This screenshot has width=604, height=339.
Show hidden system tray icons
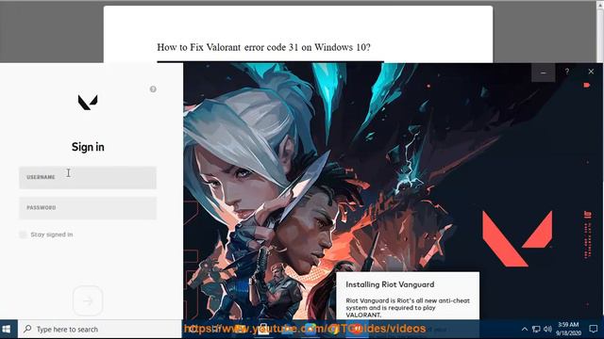click(525, 329)
